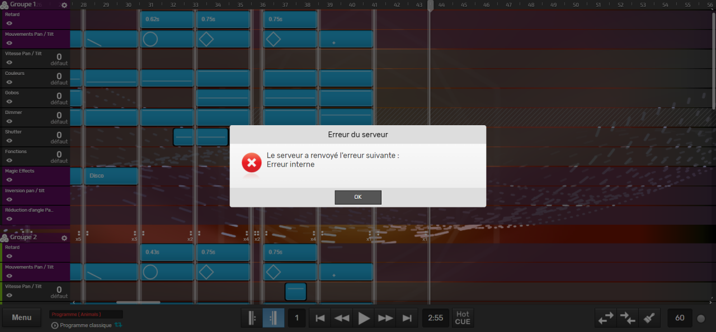The height and width of the screenshot is (332, 716).
Task: Toggle visibility eye of Couleurs track
Action: click(x=10, y=82)
